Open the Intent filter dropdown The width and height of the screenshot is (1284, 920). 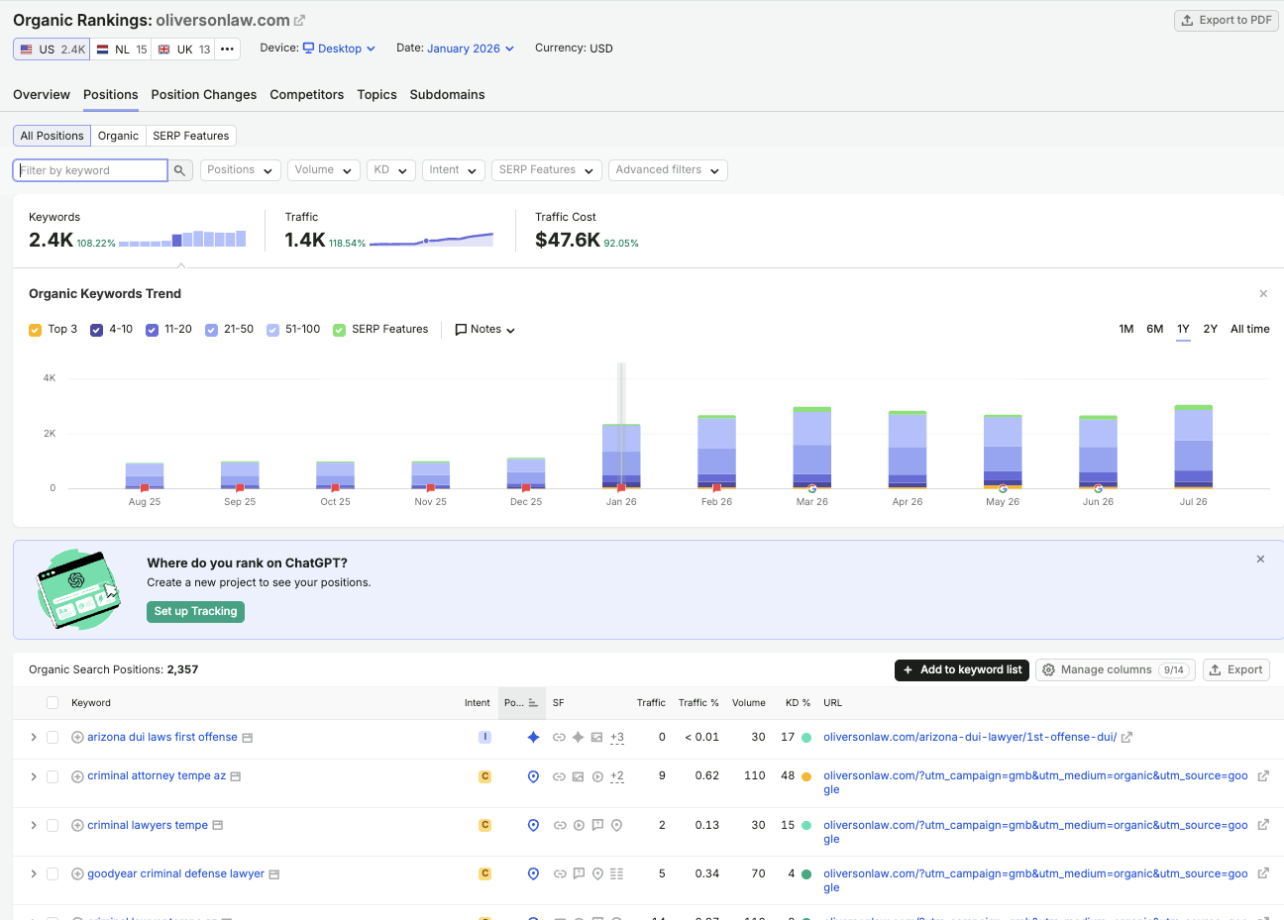[x=453, y=170]
